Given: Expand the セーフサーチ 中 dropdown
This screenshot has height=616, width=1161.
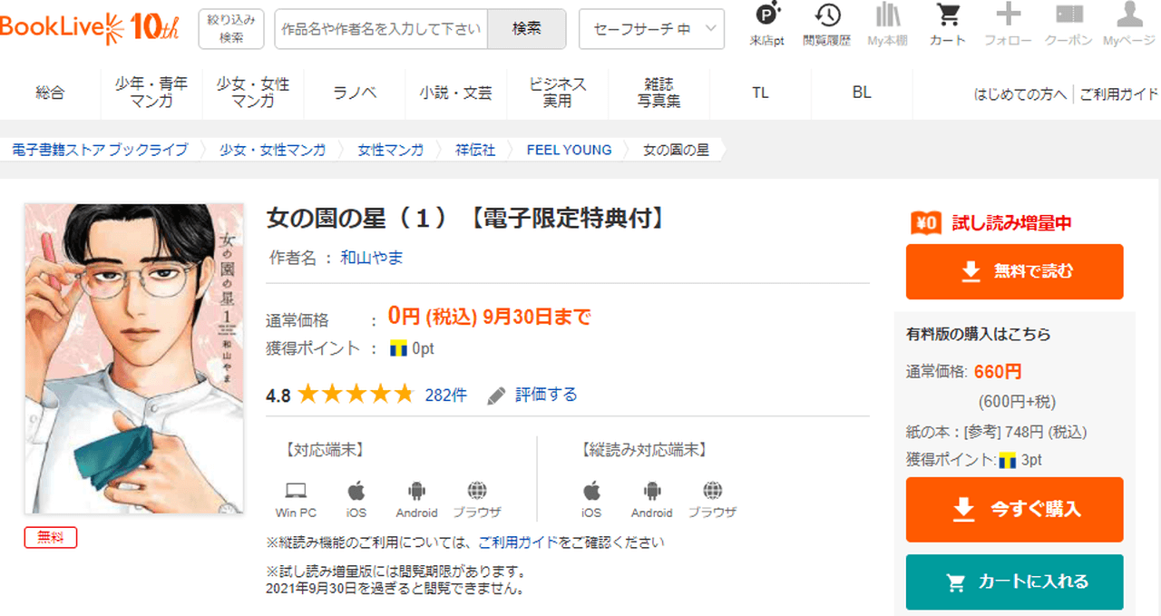Looking at the screenshot, I should coord(651,29).
